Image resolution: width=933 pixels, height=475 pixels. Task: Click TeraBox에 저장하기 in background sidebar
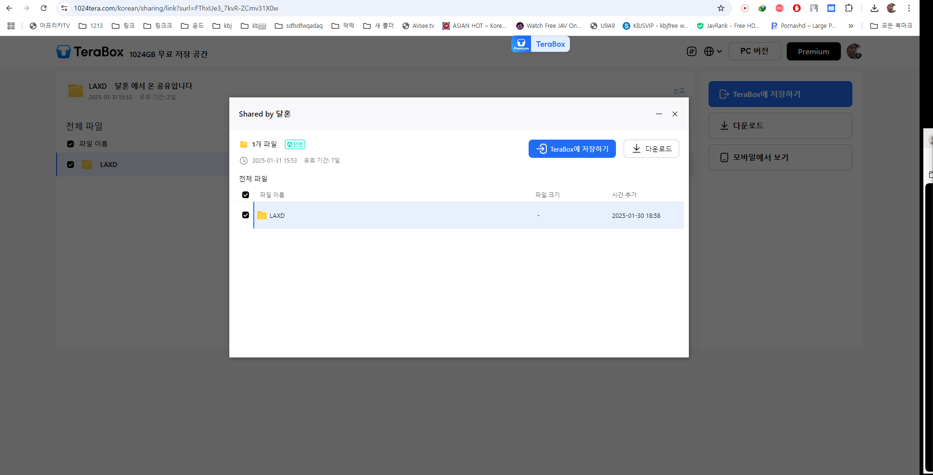pyautogui.click(x=780, y=94)
